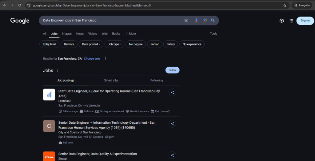Toggle the Remote filter chip
Screen dimensions: 315x161
69,44
